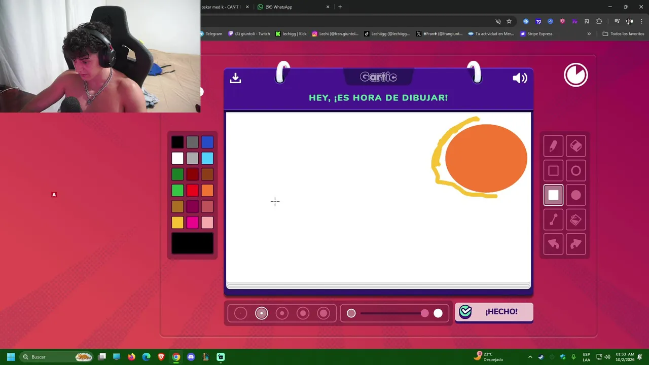Open the weather widget showing 23°C
This screenshot has height=365, width=649.
pos(489,357)
